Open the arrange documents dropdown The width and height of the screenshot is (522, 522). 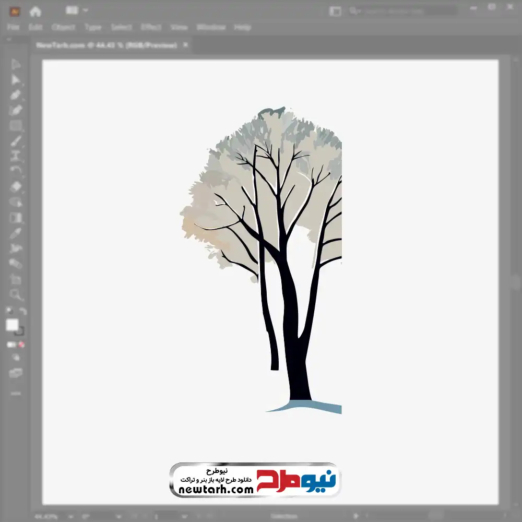[x=78, y=10]
